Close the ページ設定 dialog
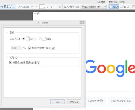 [x=82, y=22]
